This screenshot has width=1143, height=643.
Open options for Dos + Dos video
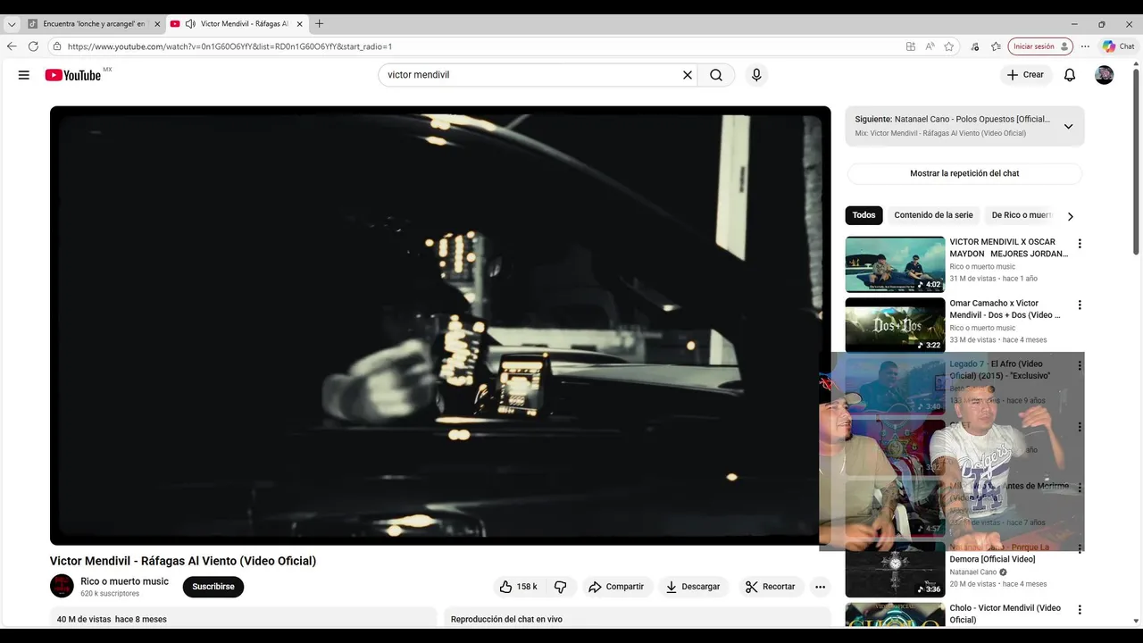pyautogui.click(x=1080, y=305)
